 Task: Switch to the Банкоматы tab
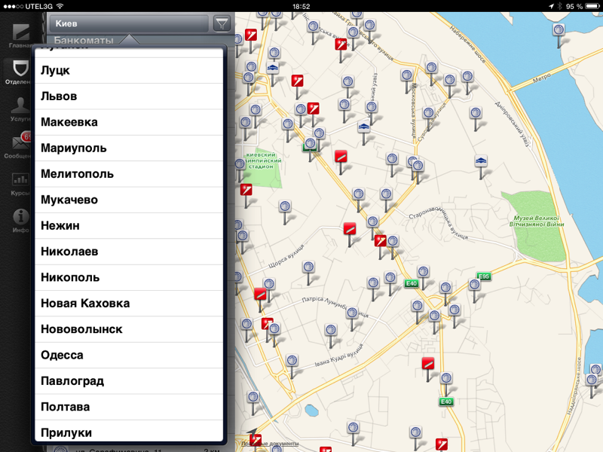pyautogui.click(x=84, y=39)
